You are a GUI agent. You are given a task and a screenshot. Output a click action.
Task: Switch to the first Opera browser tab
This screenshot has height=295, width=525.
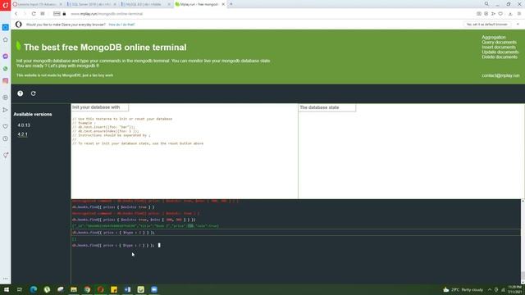point(37,4)
